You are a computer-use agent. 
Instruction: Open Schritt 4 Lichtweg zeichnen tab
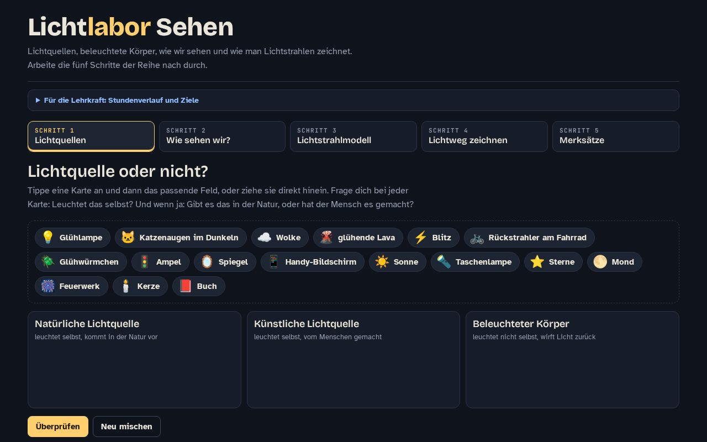[484, 136]
